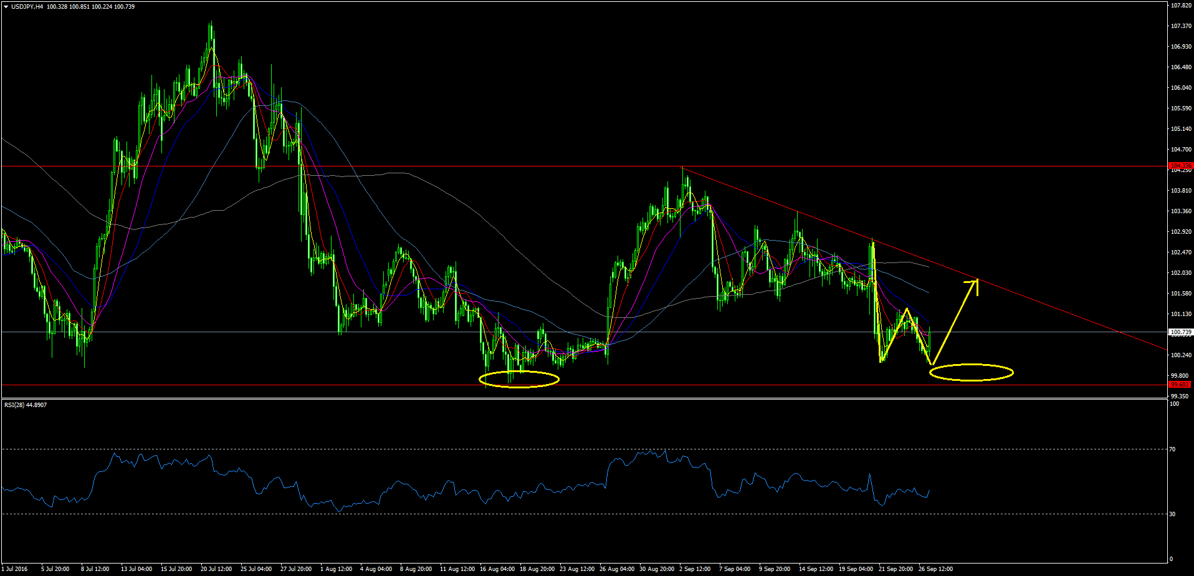Select the red 104.336 price level tag
Screen dimensions: 1194x576
[1181, 166]
